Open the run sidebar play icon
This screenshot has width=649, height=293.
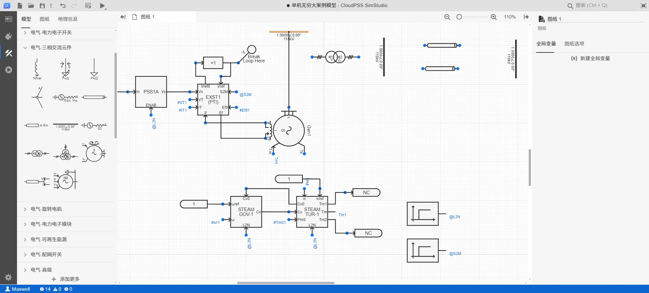[x=9, y=70]
